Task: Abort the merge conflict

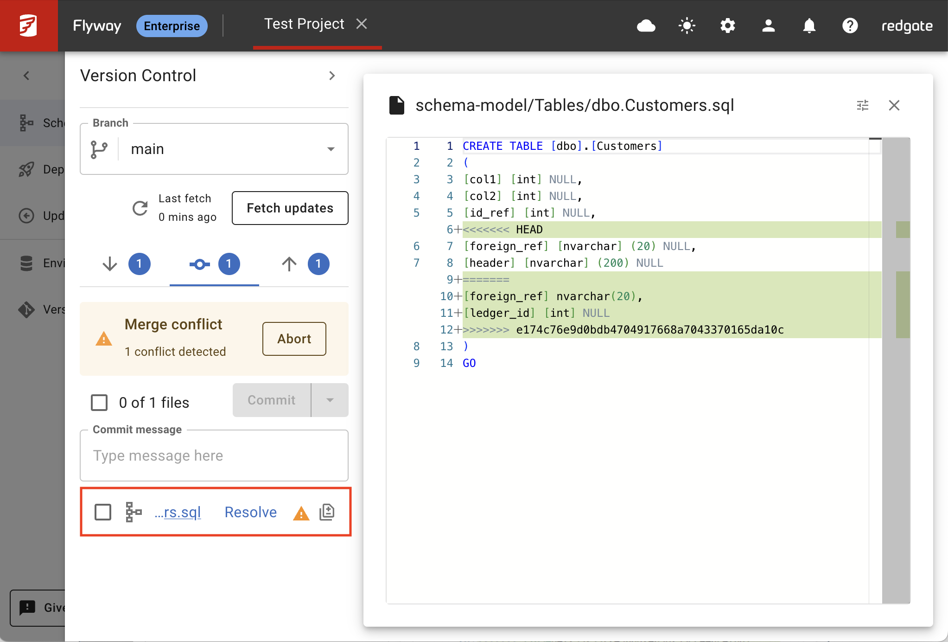Action: (294, 339)
